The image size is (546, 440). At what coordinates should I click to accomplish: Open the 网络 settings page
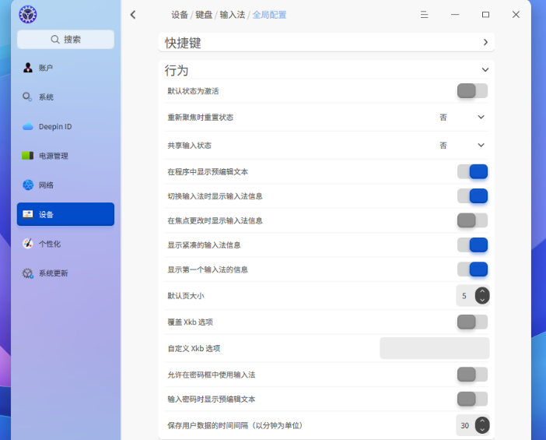click(x=65, y=185)
